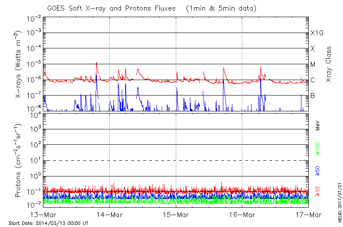This screenshot has height=227, width=343.
Task: Click the 15-Mar date label on x-axis
Action: 176,215
